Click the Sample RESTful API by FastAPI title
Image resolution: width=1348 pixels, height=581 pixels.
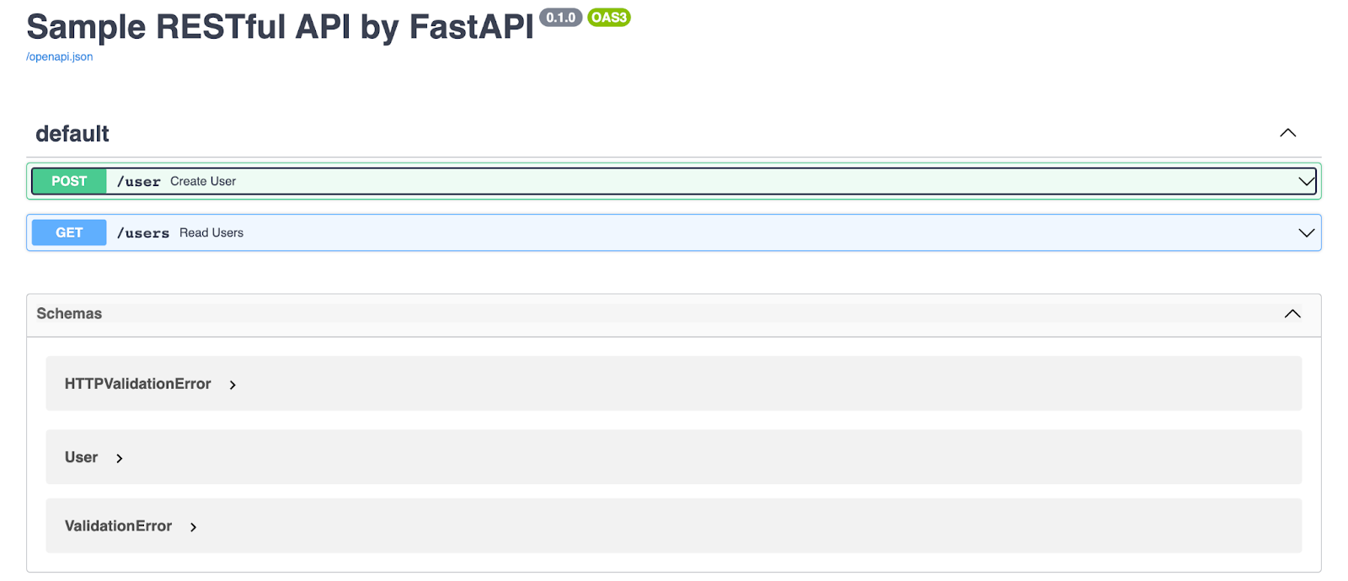tap(281, 27)
